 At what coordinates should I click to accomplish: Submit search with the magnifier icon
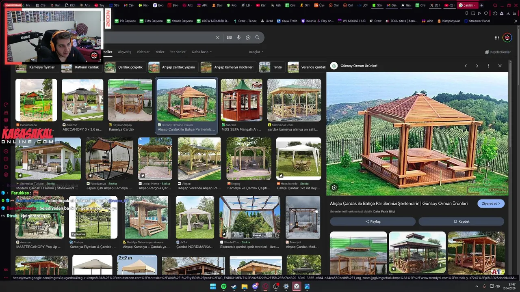(x=257, y=37)
